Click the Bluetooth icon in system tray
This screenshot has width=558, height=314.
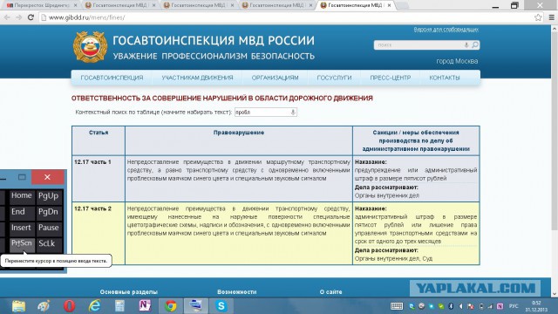[451, 306]
